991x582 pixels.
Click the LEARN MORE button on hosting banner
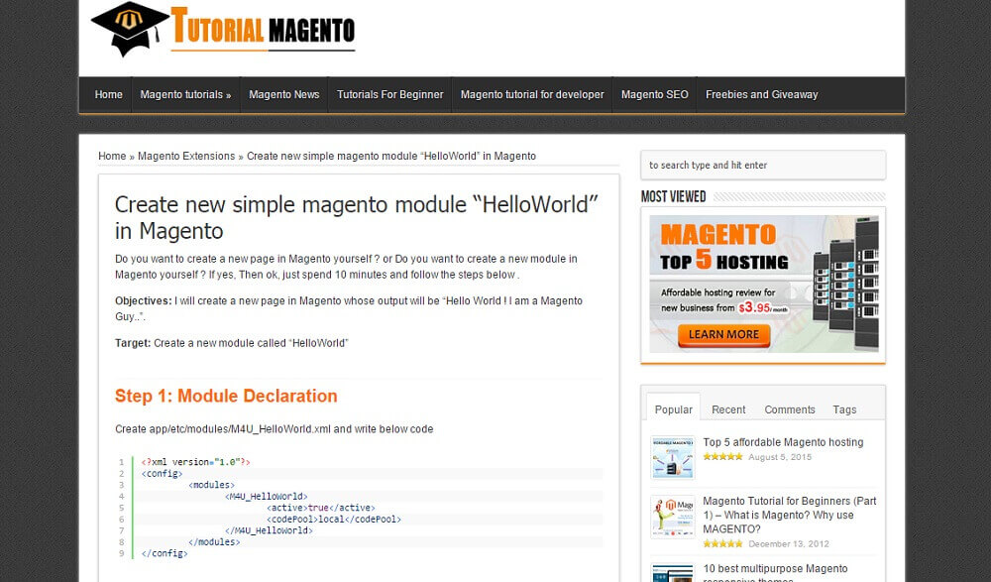723,335
